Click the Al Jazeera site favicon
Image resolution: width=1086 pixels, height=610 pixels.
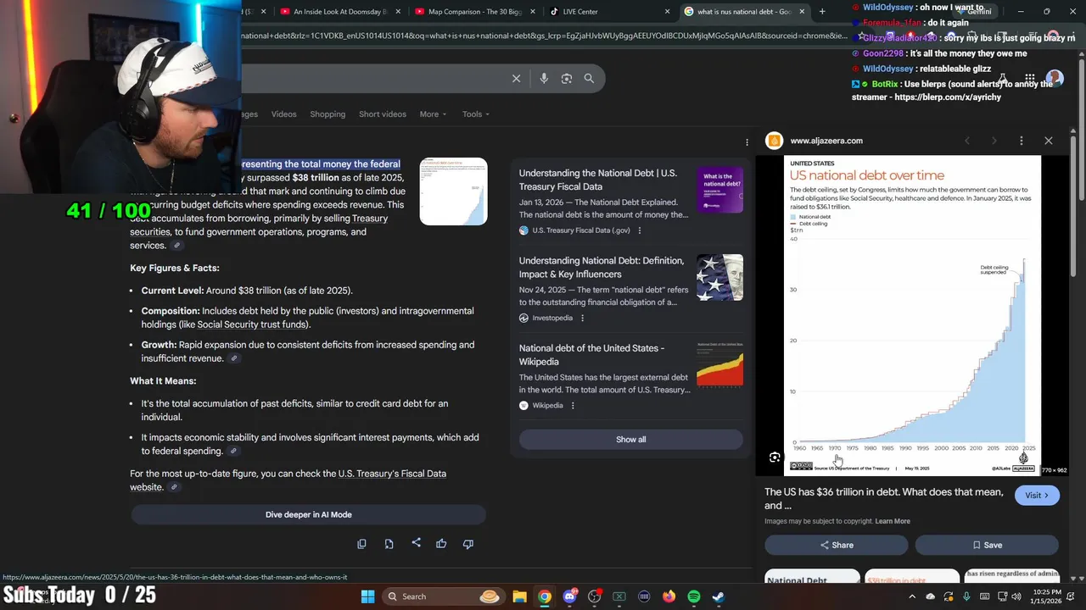[x=774, y=141]
